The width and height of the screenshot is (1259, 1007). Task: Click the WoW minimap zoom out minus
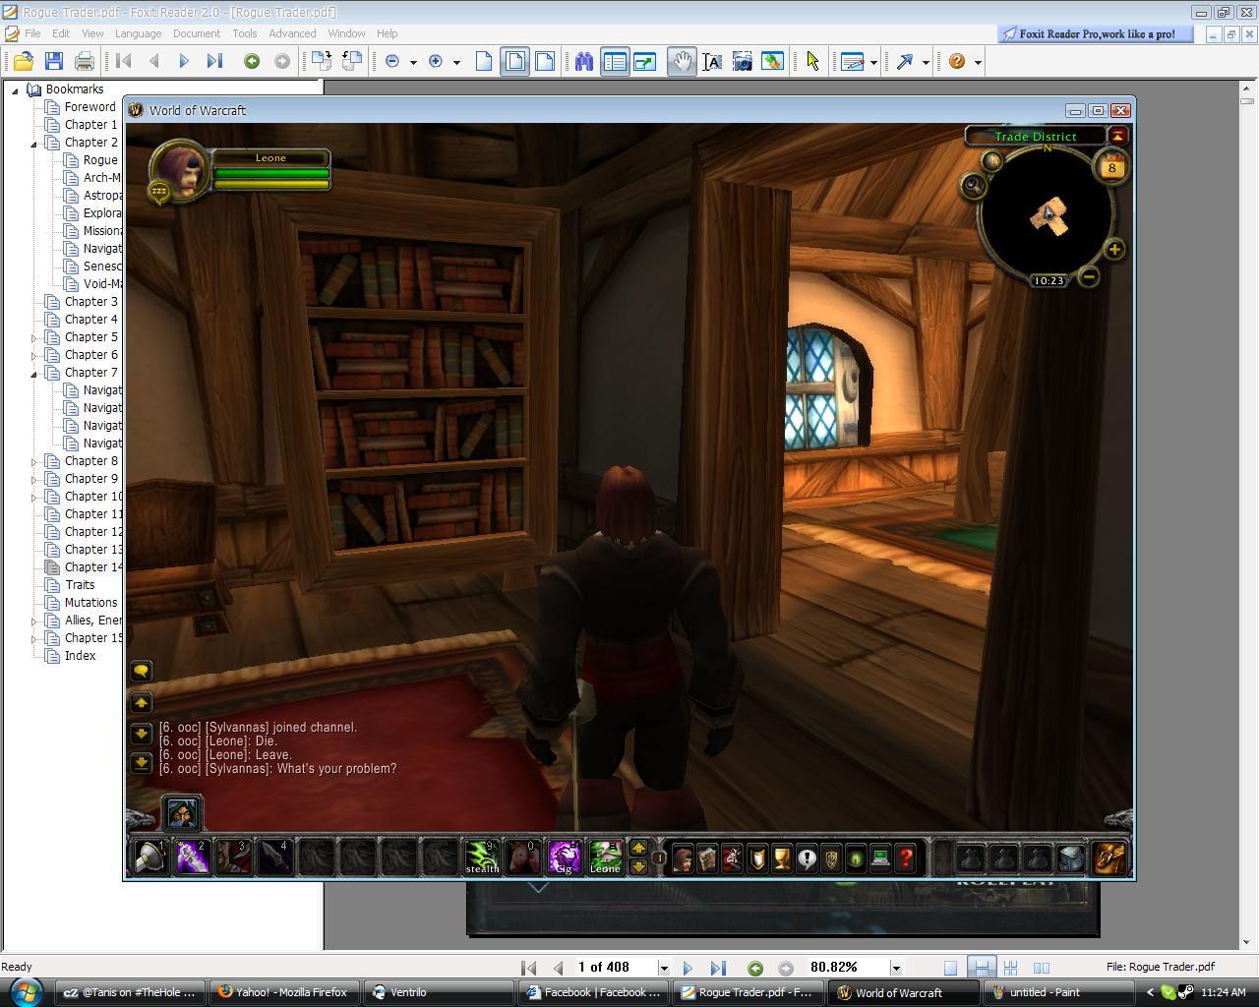(1089, 277)
